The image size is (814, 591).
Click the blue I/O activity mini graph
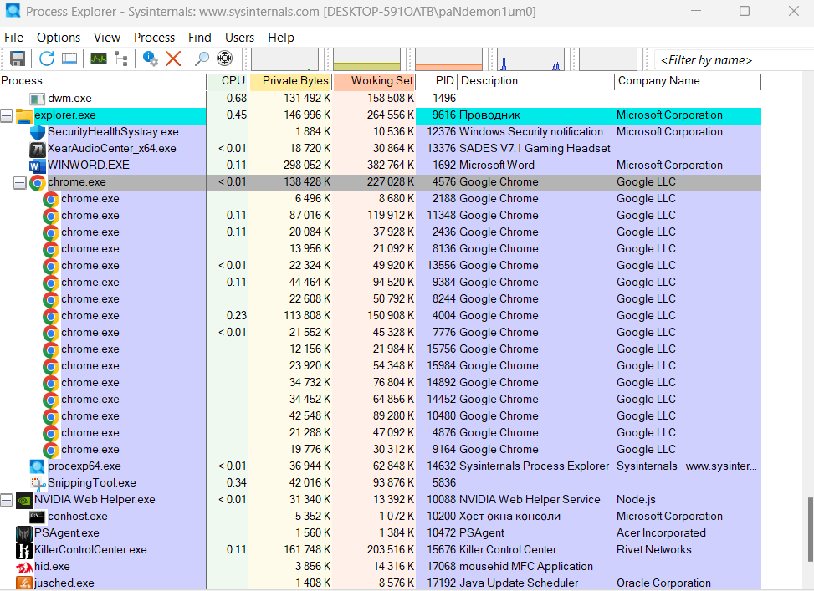tap(530, 59)
